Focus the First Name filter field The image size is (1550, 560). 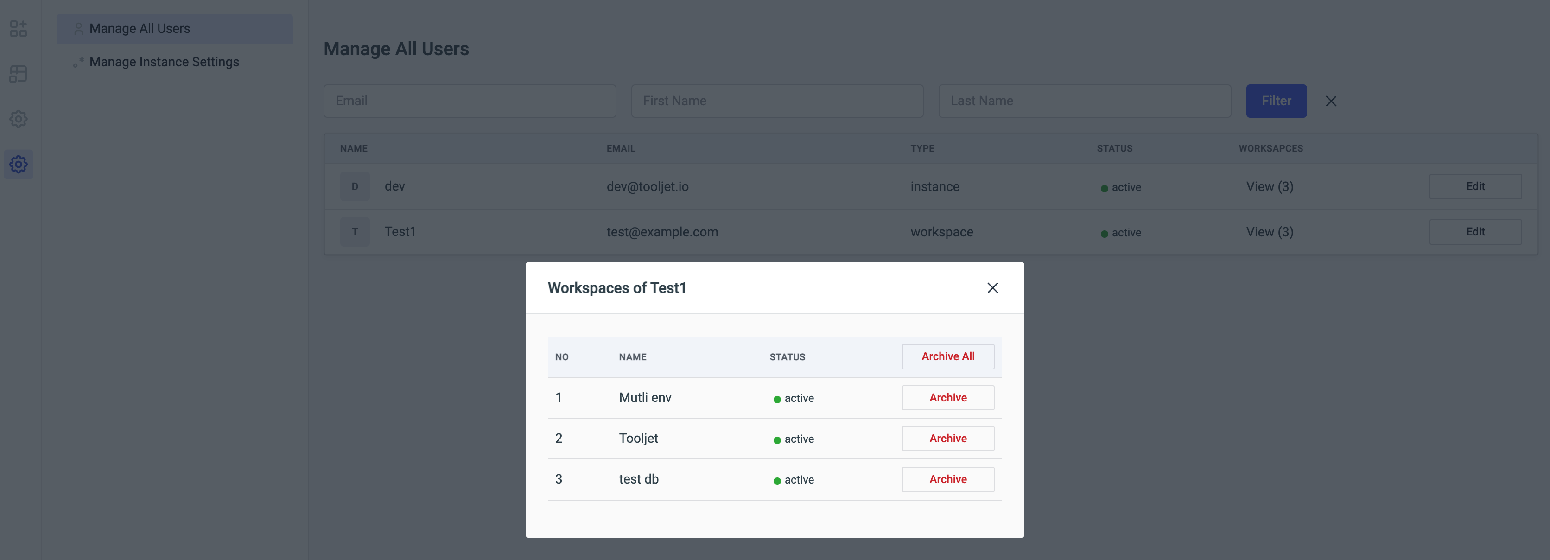tap(776, 101)
